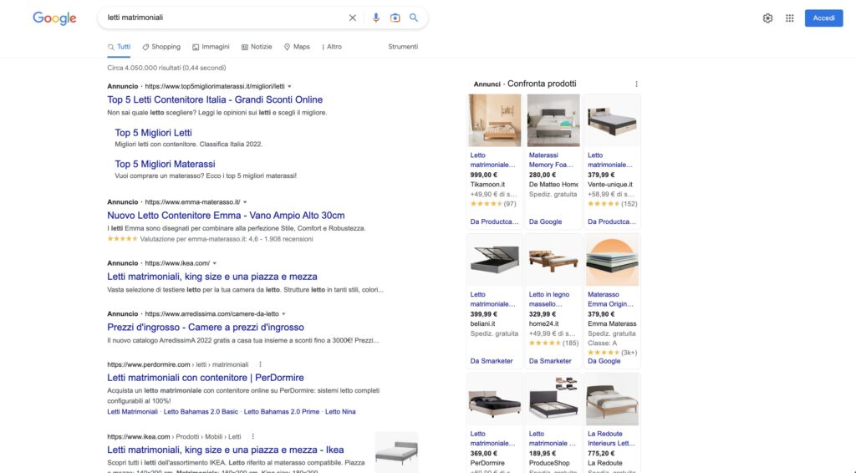Click the price 399,99 € of beliani.it bed
The width and height of the screenshot is (856, 473).
(484, 314)
